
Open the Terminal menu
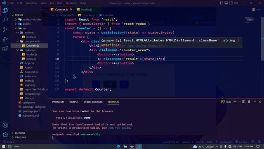[71, 3]
